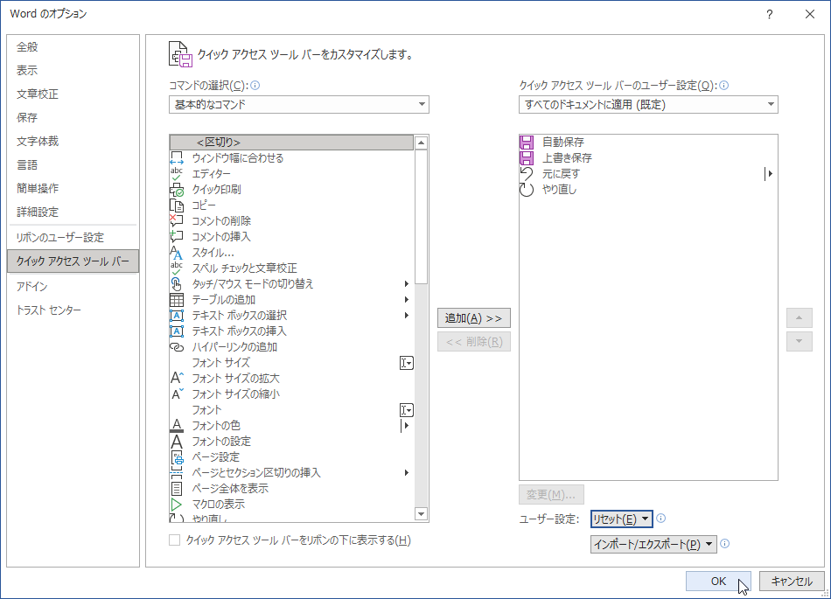Click info icon beside コマンドの選択
The height and width of the screenshot is (599, 831).
(x=255, y=86)
